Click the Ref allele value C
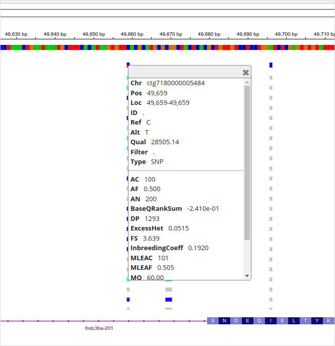The height and width of the screenshot is (346, 335). pos(148,122)
